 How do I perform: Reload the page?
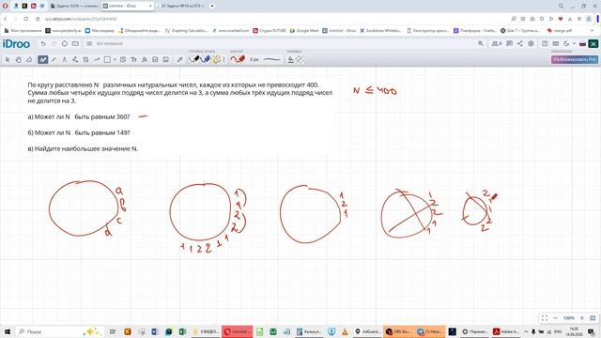click(x=25, y=19)
